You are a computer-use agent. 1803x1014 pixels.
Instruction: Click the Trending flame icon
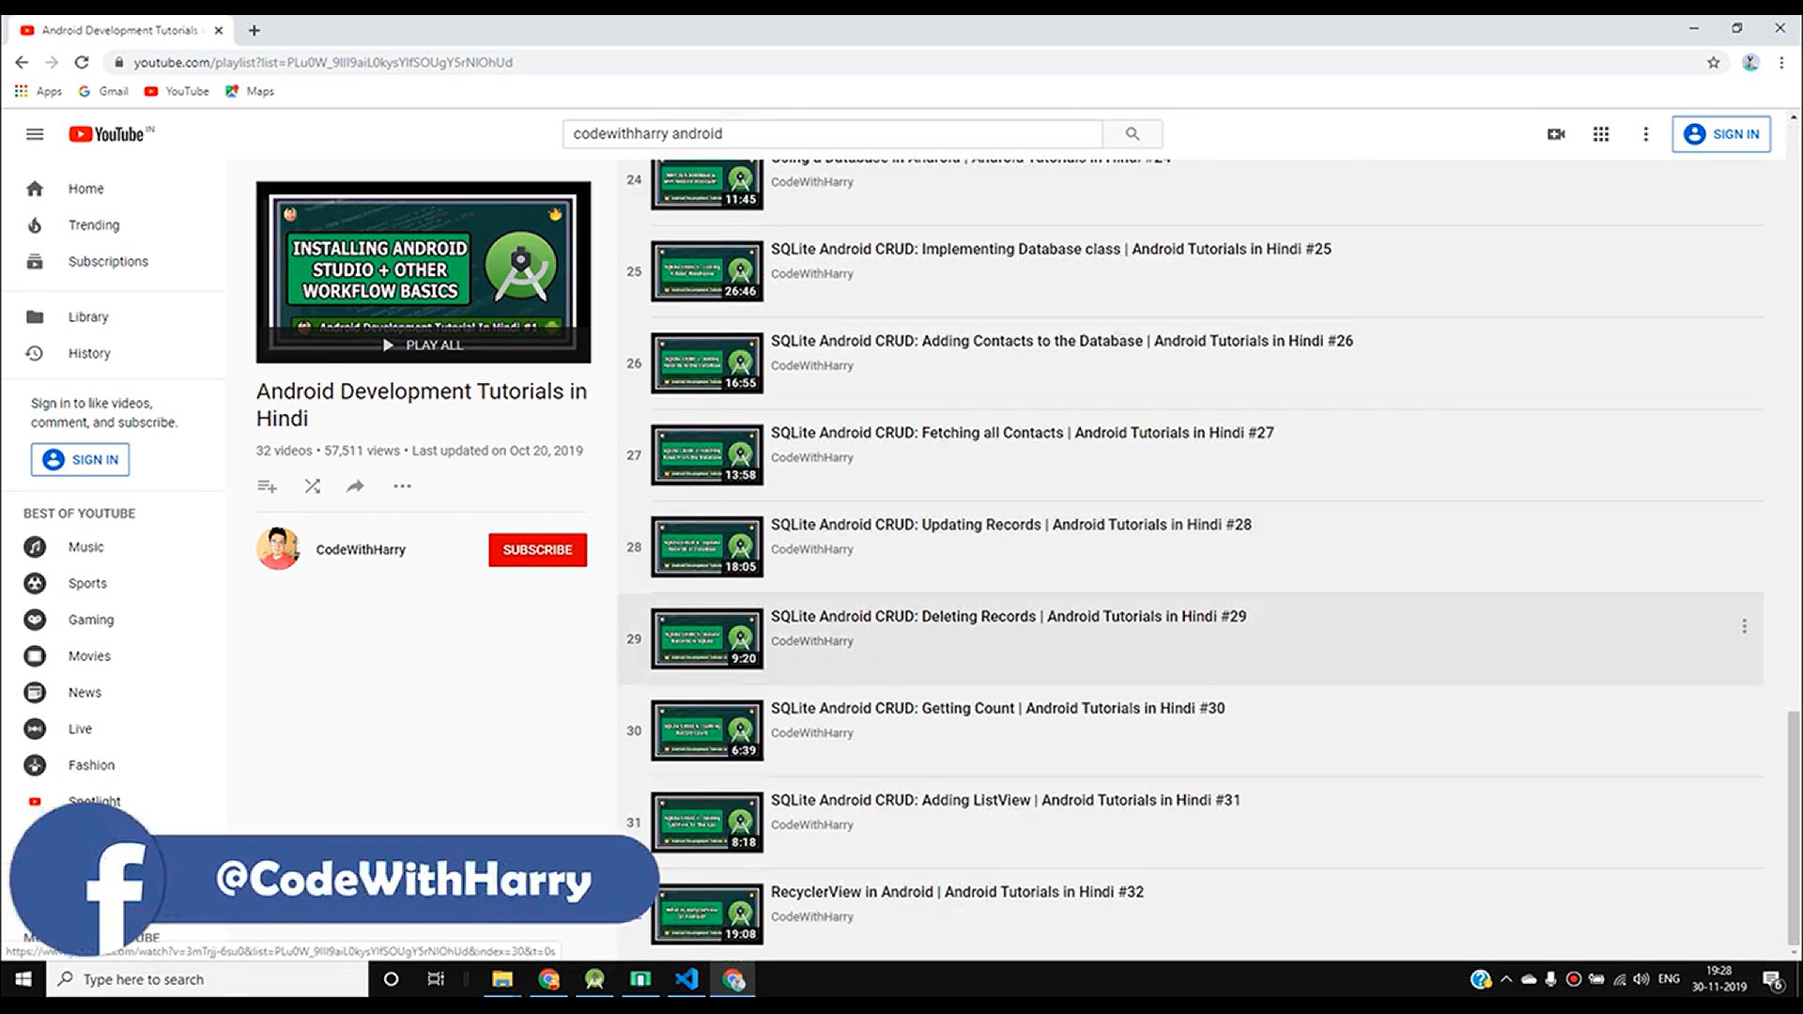(x=35, y=225)
